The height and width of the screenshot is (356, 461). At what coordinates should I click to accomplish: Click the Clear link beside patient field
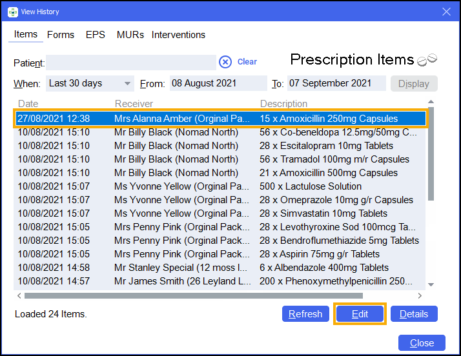[x=247, y=62]
